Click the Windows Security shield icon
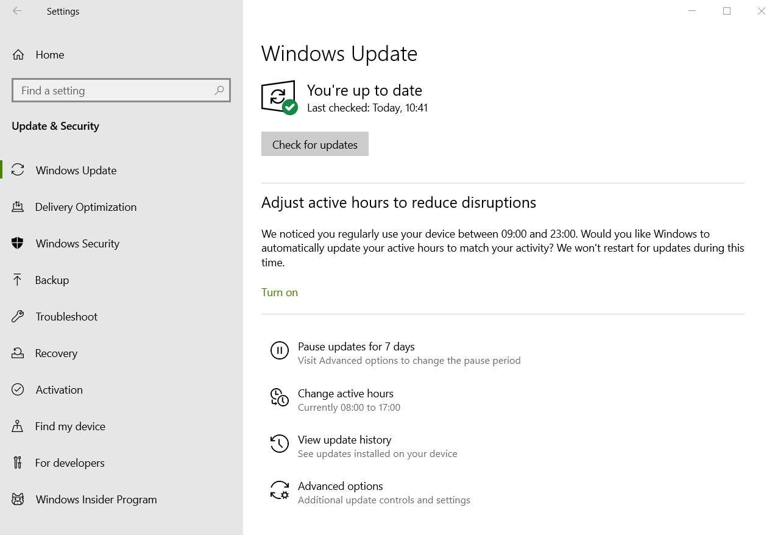The image size is (775, 535). [18, 243]
